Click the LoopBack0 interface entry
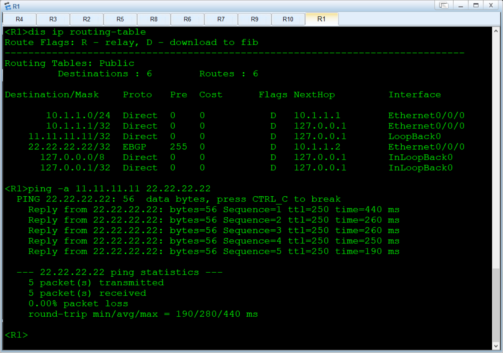The height and width of the screenshot is (353, 503). [415, 137]
